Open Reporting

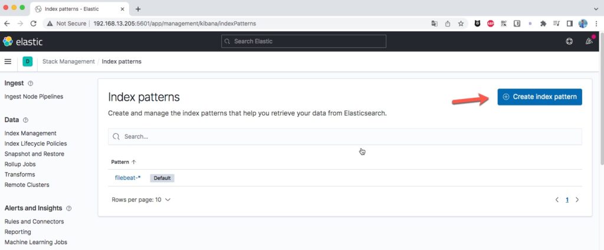18,232
